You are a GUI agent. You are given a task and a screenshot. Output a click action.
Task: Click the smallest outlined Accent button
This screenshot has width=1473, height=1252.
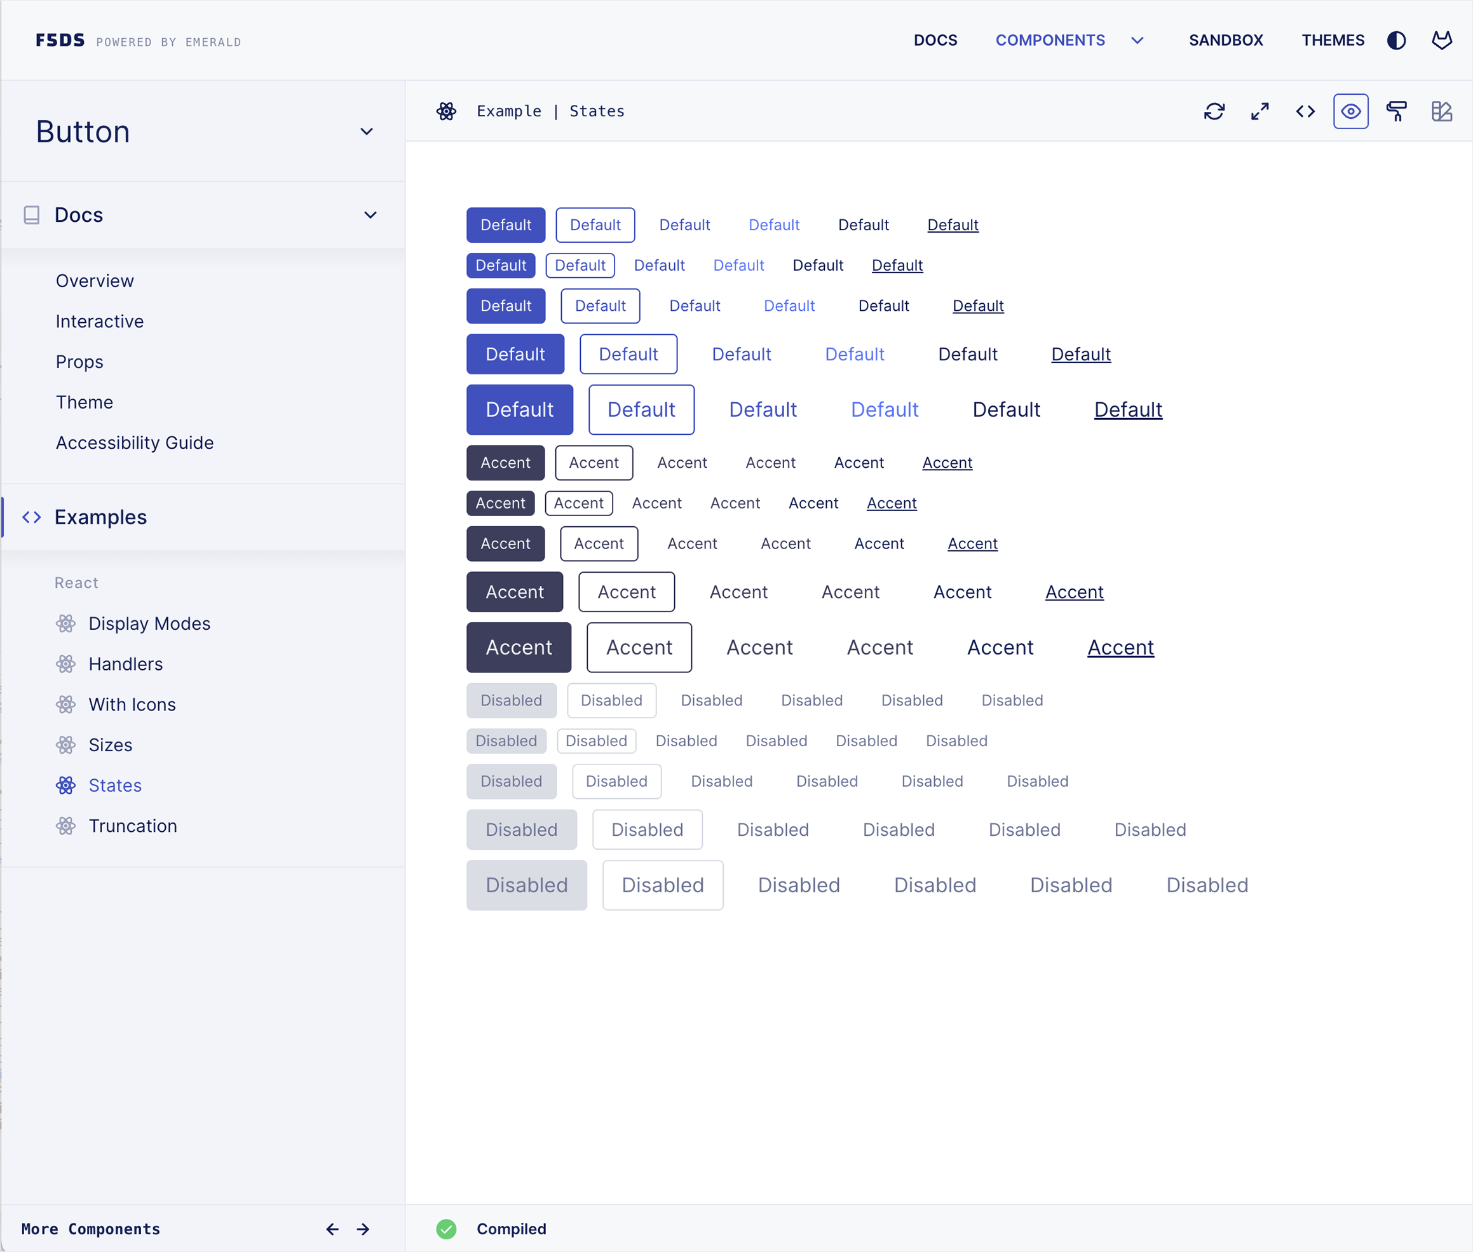pyautogui.click(x=578, y=503)
